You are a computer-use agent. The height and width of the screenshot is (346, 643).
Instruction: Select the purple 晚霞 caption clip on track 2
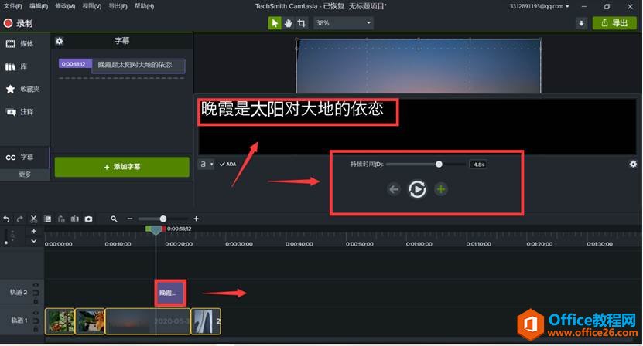tap(170, 293)
